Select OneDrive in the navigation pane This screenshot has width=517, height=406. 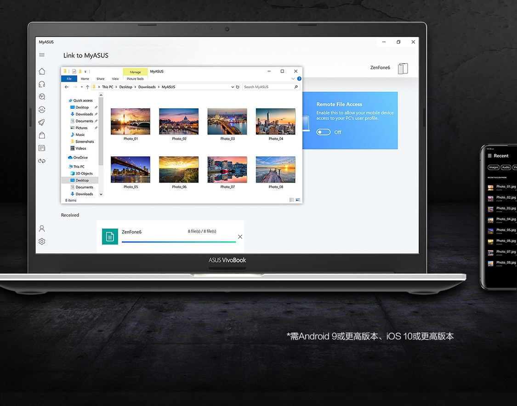click(x=80, y=157)
